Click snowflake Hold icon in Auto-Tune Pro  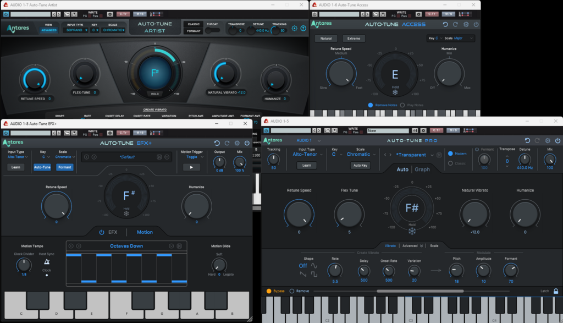412,231
